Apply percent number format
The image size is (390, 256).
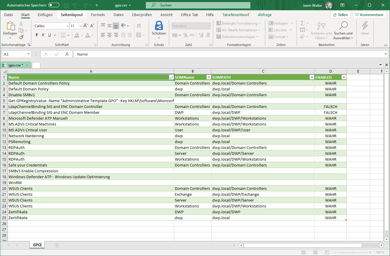click(x=185, y=35)
